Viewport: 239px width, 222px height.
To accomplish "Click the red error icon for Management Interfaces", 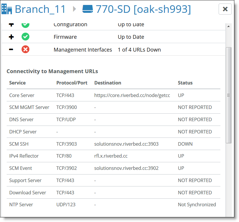I will click(x=25, y=49).
